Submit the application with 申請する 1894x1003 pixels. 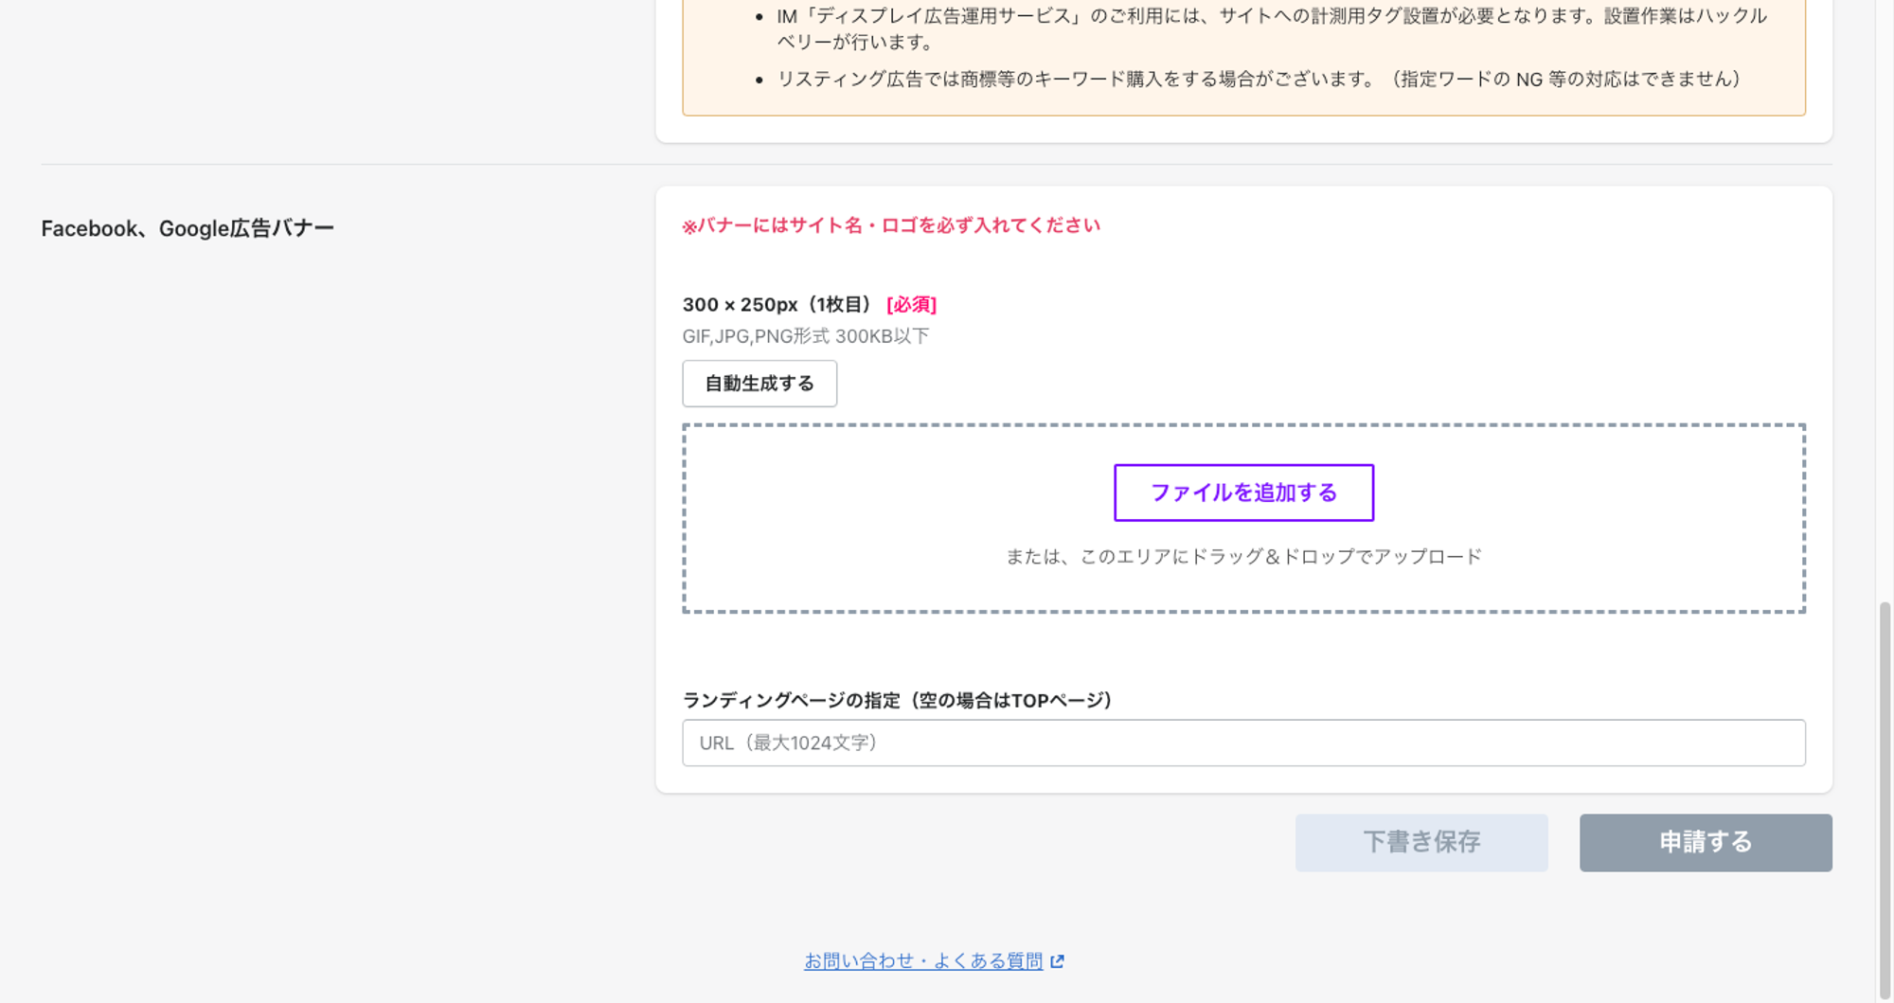pos(1705,842)
